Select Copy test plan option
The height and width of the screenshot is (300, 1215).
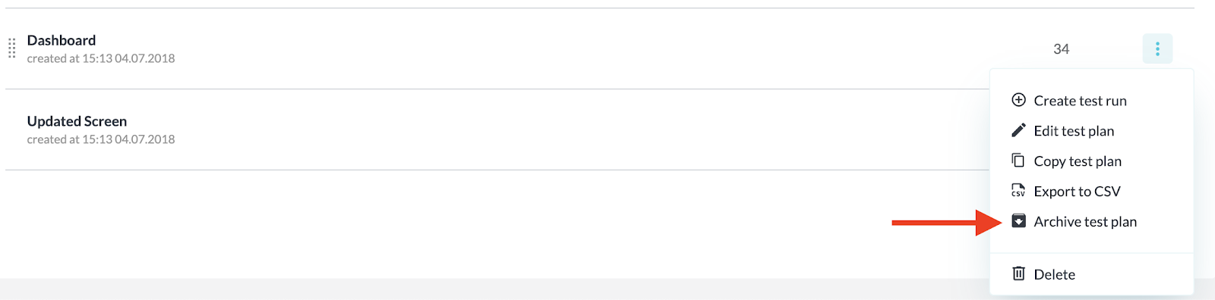click(x=1078, y=161)
